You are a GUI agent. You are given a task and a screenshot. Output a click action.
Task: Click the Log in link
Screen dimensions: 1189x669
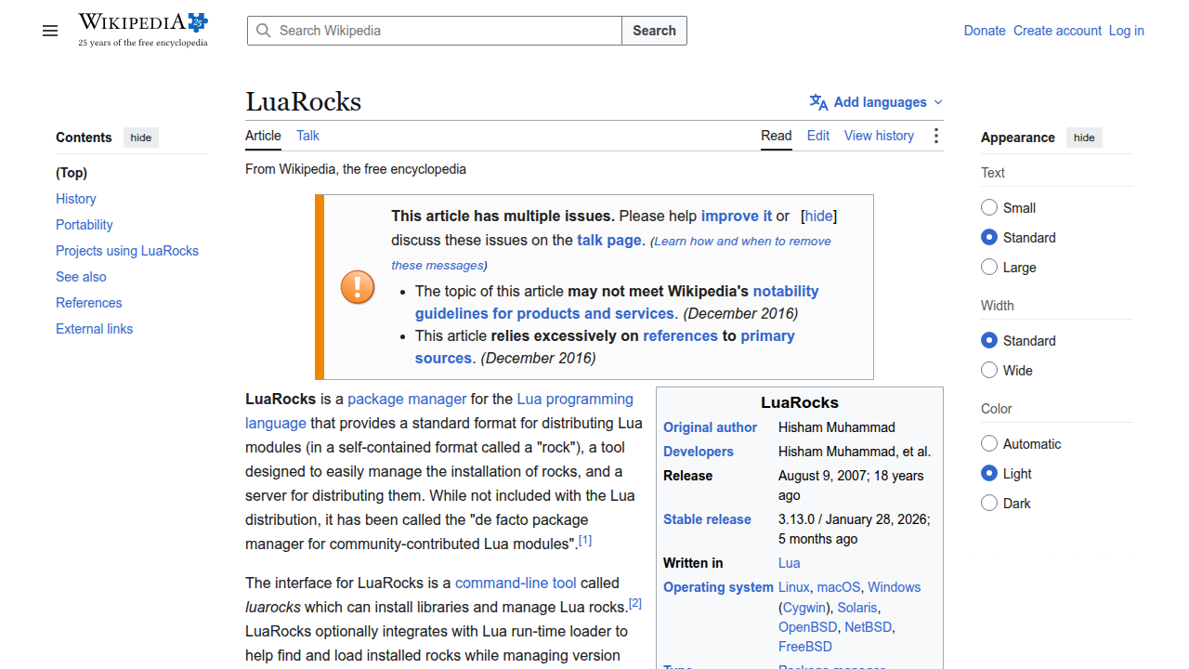(x=1127, y=31)
